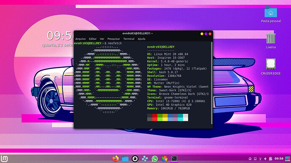Click the purple maximize button of terminal
Image resolution: width=291 pixels, height=163 pixels.
click(206, 34)
